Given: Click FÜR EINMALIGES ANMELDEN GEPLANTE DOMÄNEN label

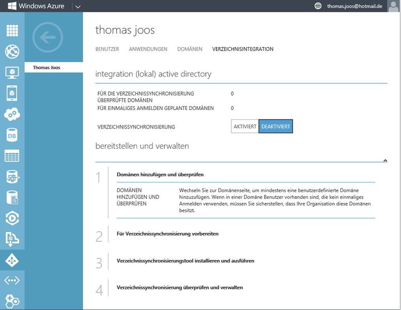Looking at the screenshot, I should 156,108.
